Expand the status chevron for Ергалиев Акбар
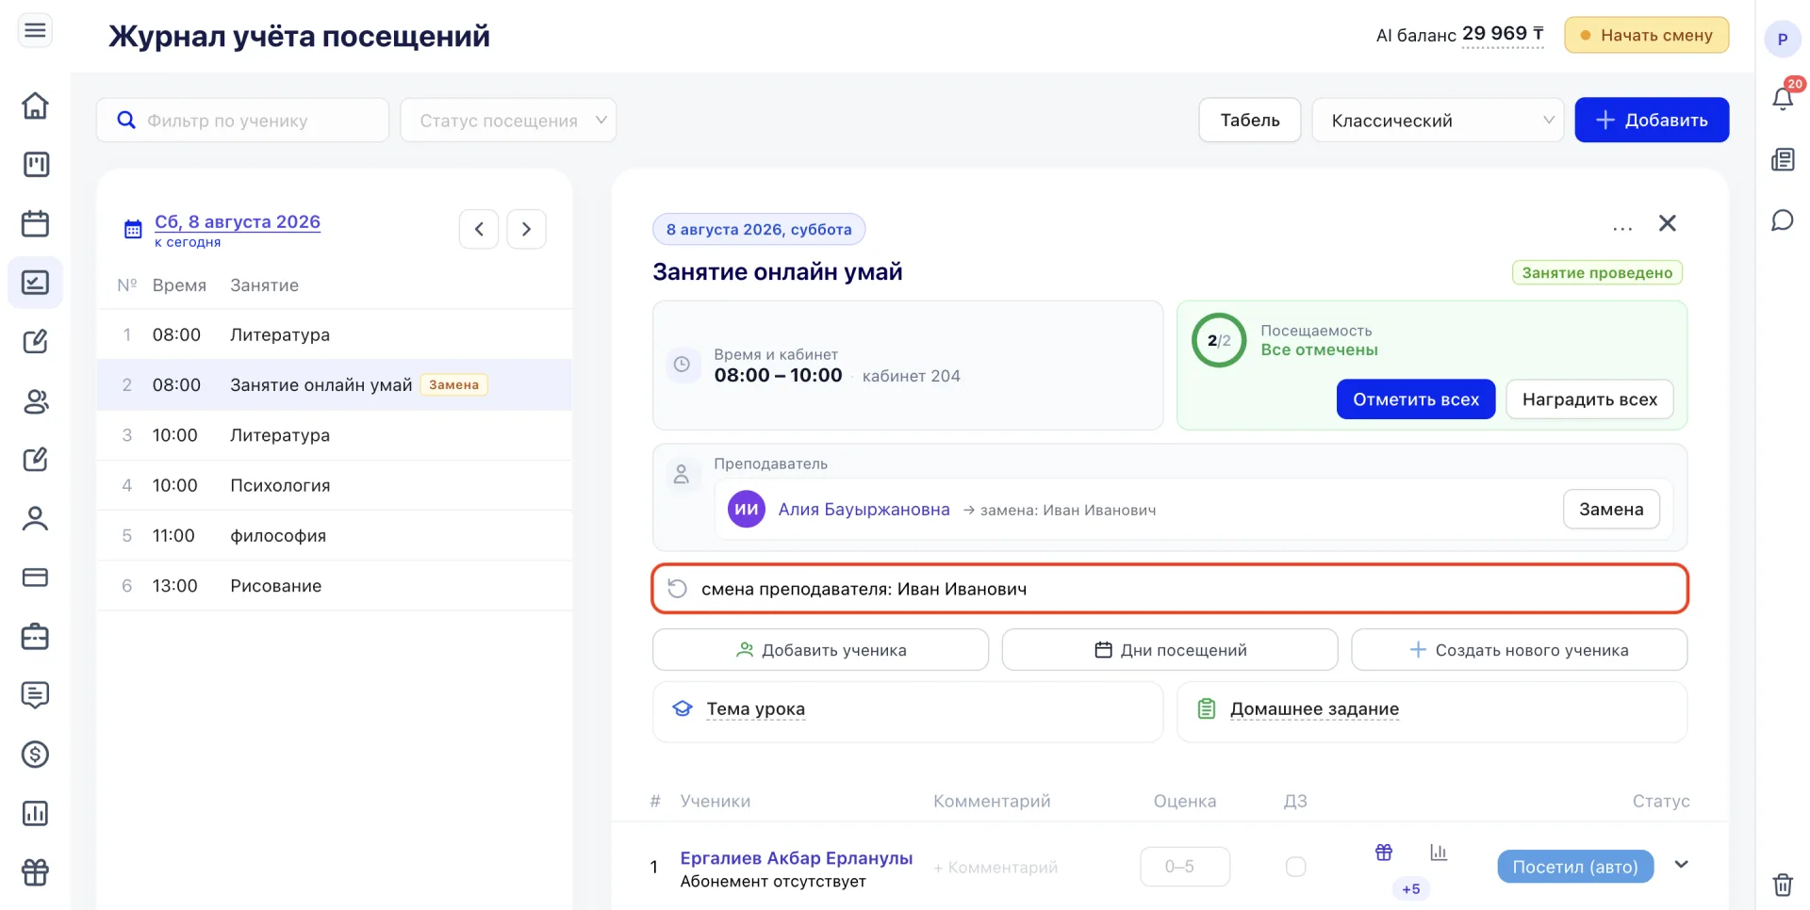1810x910 pixels. click(1681, 865)
